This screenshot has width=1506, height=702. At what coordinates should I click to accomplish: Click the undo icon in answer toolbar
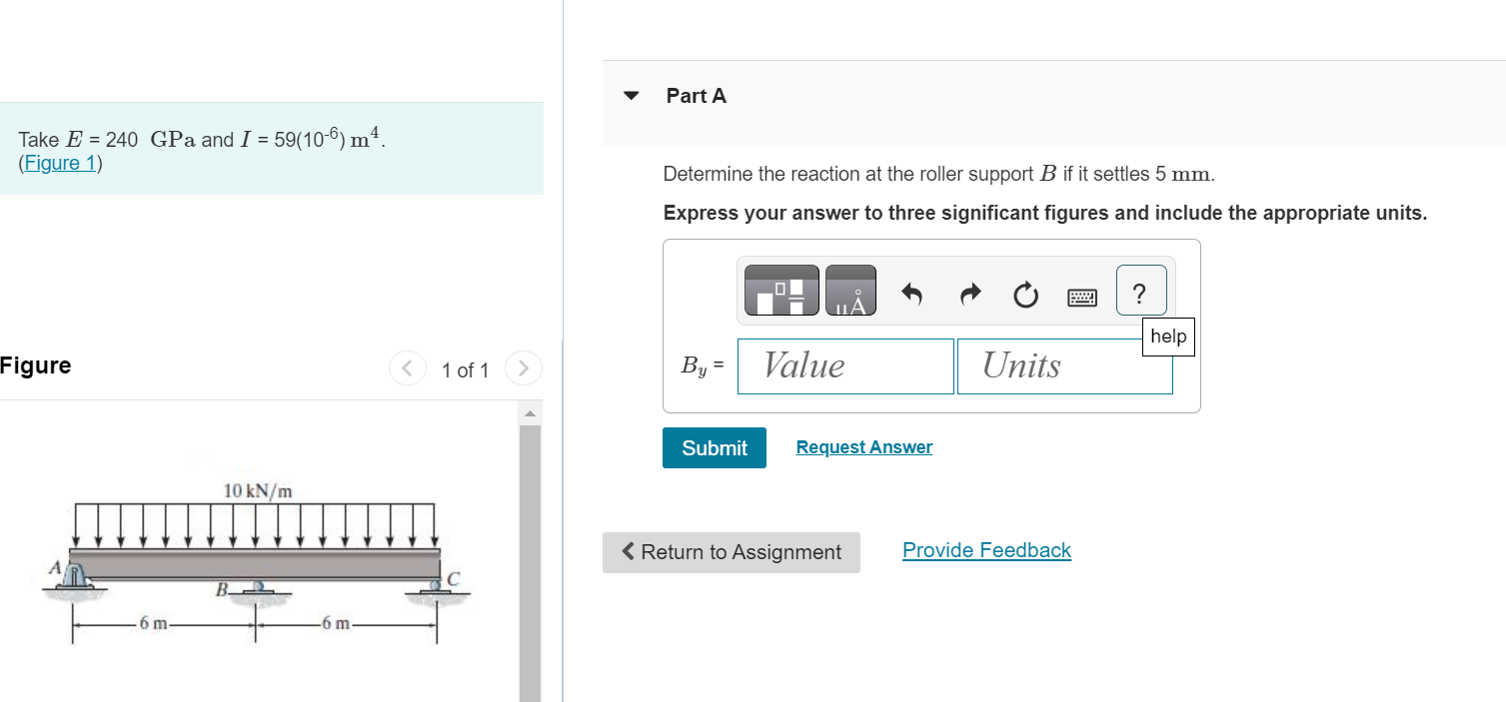pyautogui.click(x=911, y=294)
